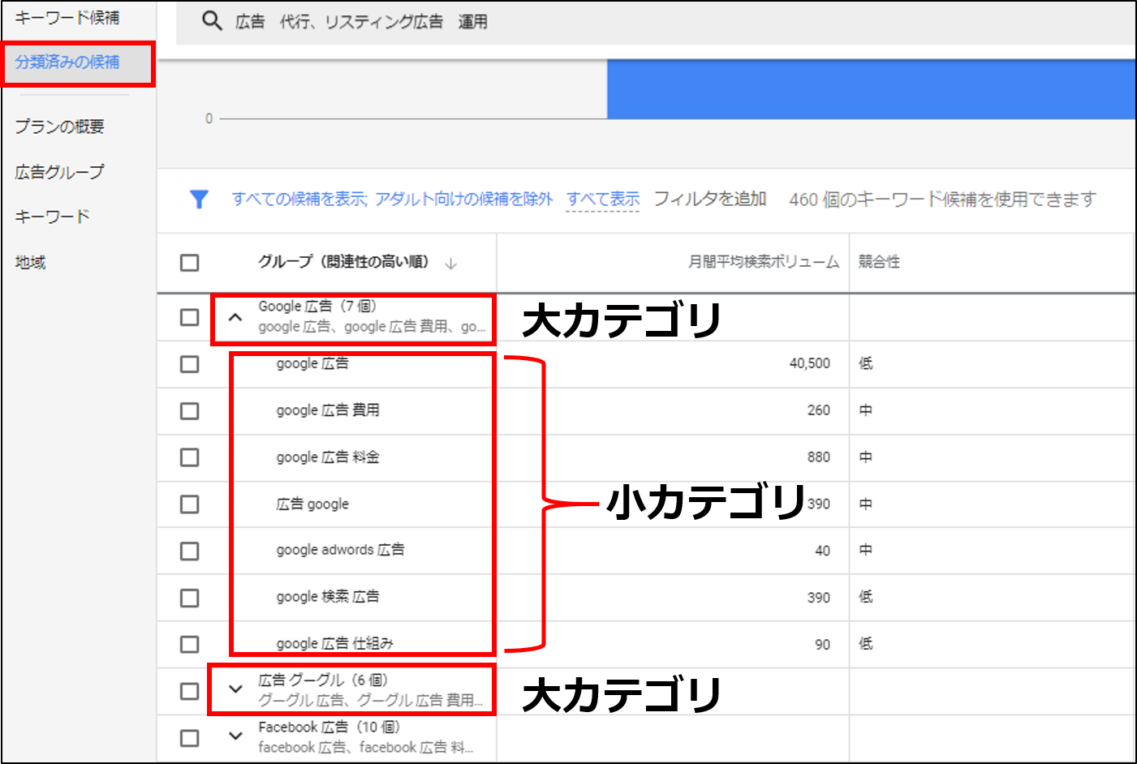Click the sort arrow in the group column header

(451, 263)
